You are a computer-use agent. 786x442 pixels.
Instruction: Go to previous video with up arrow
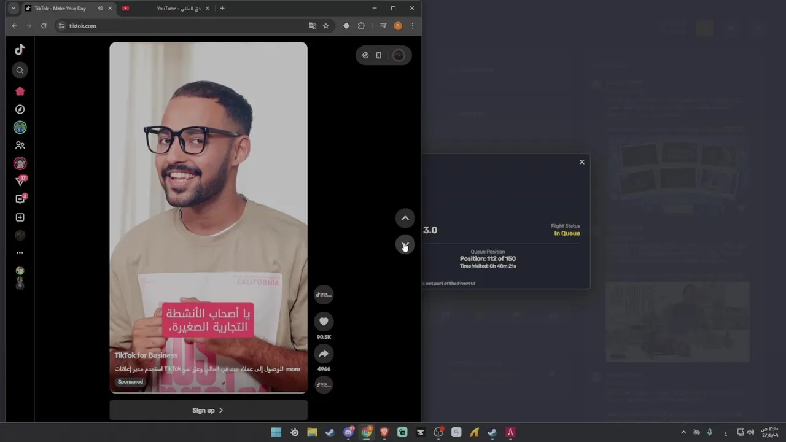pyautogui.click(x=405, y=218)
